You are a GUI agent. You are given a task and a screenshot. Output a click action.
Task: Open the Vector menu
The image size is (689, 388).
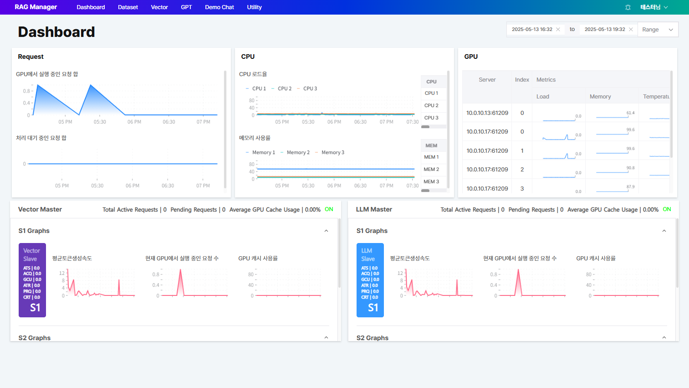tap(159, 7)
